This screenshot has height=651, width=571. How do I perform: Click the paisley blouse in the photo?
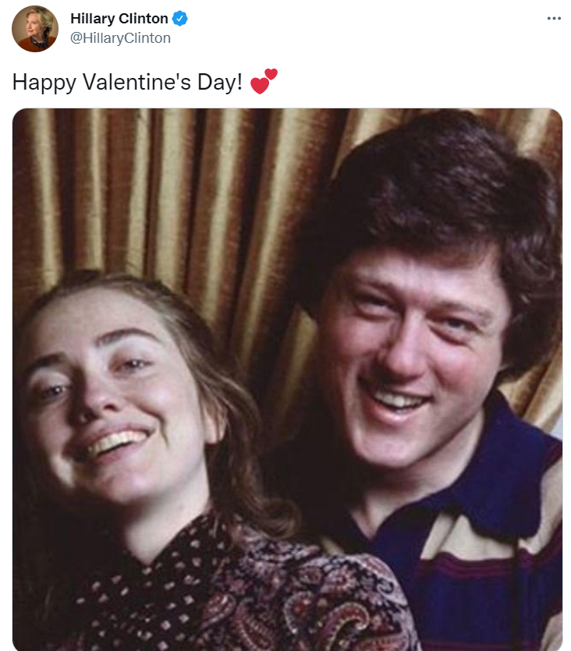(x=232, y=594)
